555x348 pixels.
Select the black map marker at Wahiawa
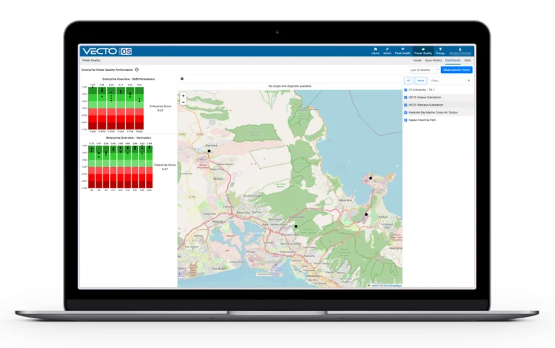pyautogui.click(x=209, y=151)
